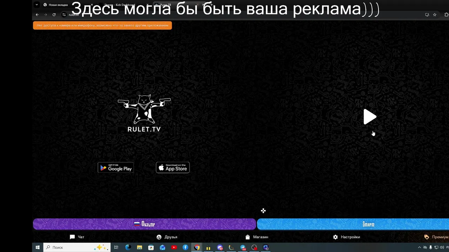Click the blue Старт button
This screenshot has width=449, height=252.
coord(353,224)
